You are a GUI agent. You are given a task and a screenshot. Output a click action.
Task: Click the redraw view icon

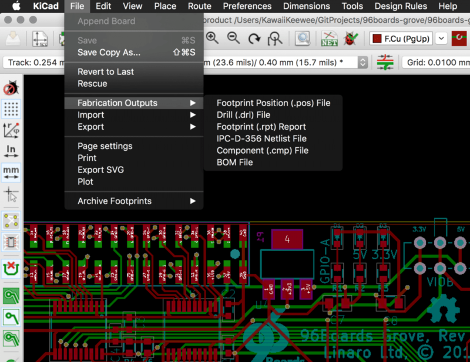pyautogui.click(x=254, y=39)
